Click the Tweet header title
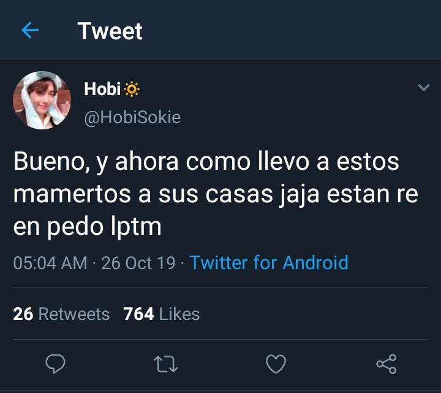441x393 pixels. point(110,31)
